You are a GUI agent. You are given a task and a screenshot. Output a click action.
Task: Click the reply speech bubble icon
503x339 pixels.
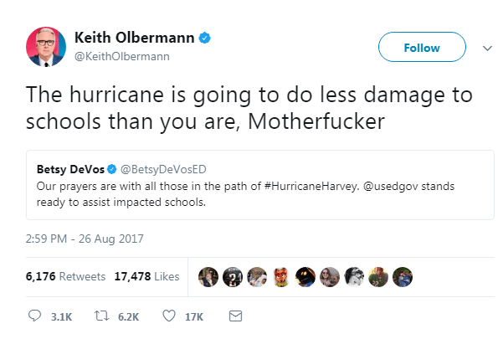pos(34,316)
